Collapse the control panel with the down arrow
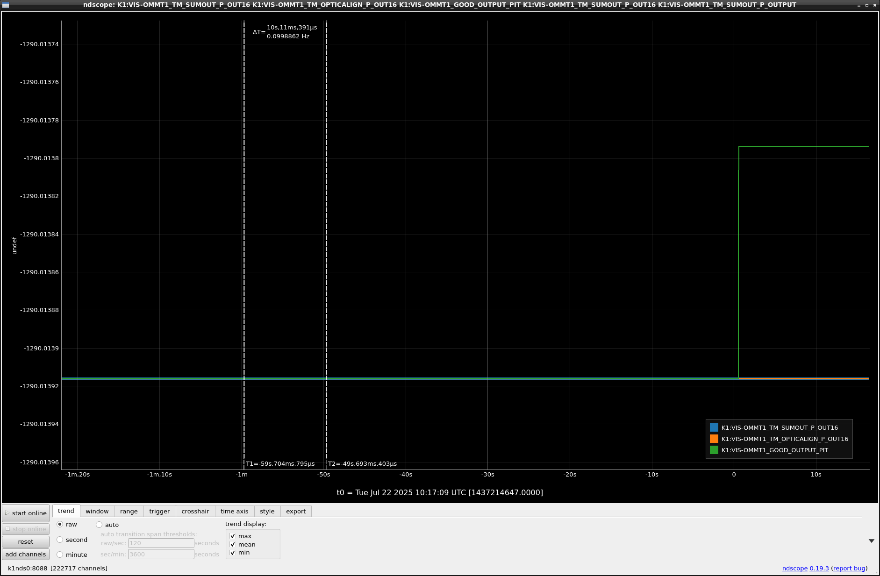The width and height of the screenshot is (880, 576). click(871, 540)
